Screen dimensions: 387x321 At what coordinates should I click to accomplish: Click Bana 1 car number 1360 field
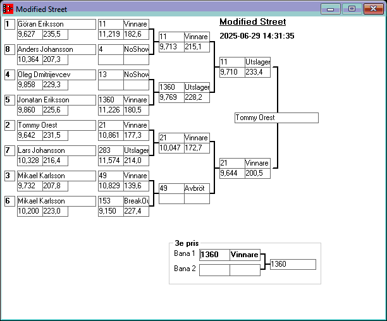(215, 255)
